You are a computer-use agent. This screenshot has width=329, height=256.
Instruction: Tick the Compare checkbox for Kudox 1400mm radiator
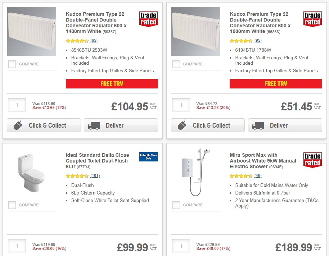point(12,64)
